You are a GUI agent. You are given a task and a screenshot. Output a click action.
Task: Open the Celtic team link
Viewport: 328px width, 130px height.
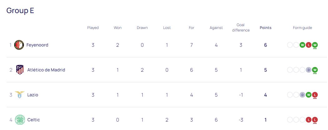(x=33, y=120)
